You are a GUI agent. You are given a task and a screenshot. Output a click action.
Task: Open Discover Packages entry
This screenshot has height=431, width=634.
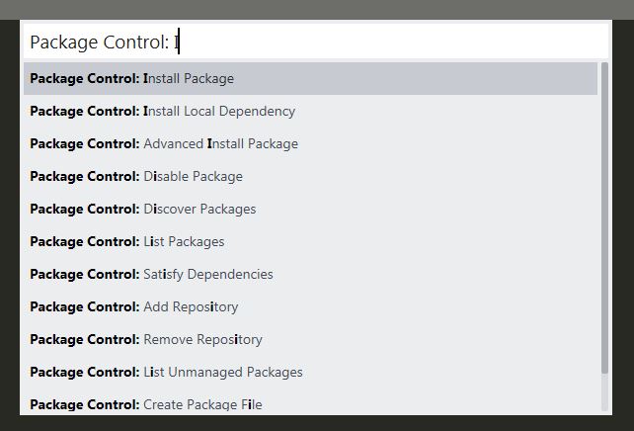(x=198, y=209)
